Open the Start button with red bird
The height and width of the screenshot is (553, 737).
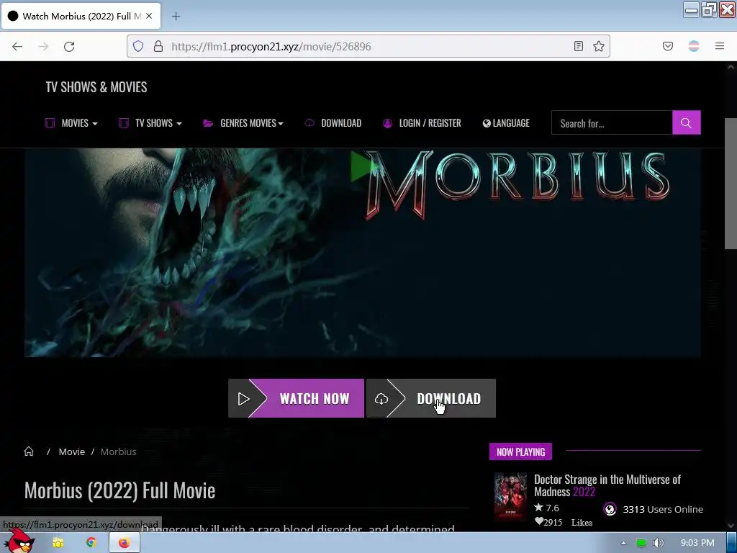click(19, 541)
